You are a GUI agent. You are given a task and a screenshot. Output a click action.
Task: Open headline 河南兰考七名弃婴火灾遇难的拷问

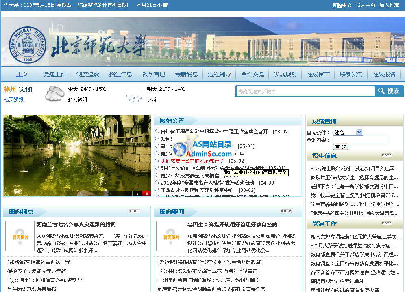coord(76,225)
